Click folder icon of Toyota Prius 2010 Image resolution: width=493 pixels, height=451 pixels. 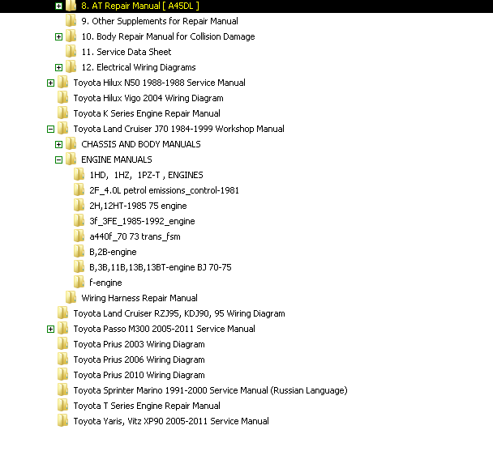[x=63, y=375]
